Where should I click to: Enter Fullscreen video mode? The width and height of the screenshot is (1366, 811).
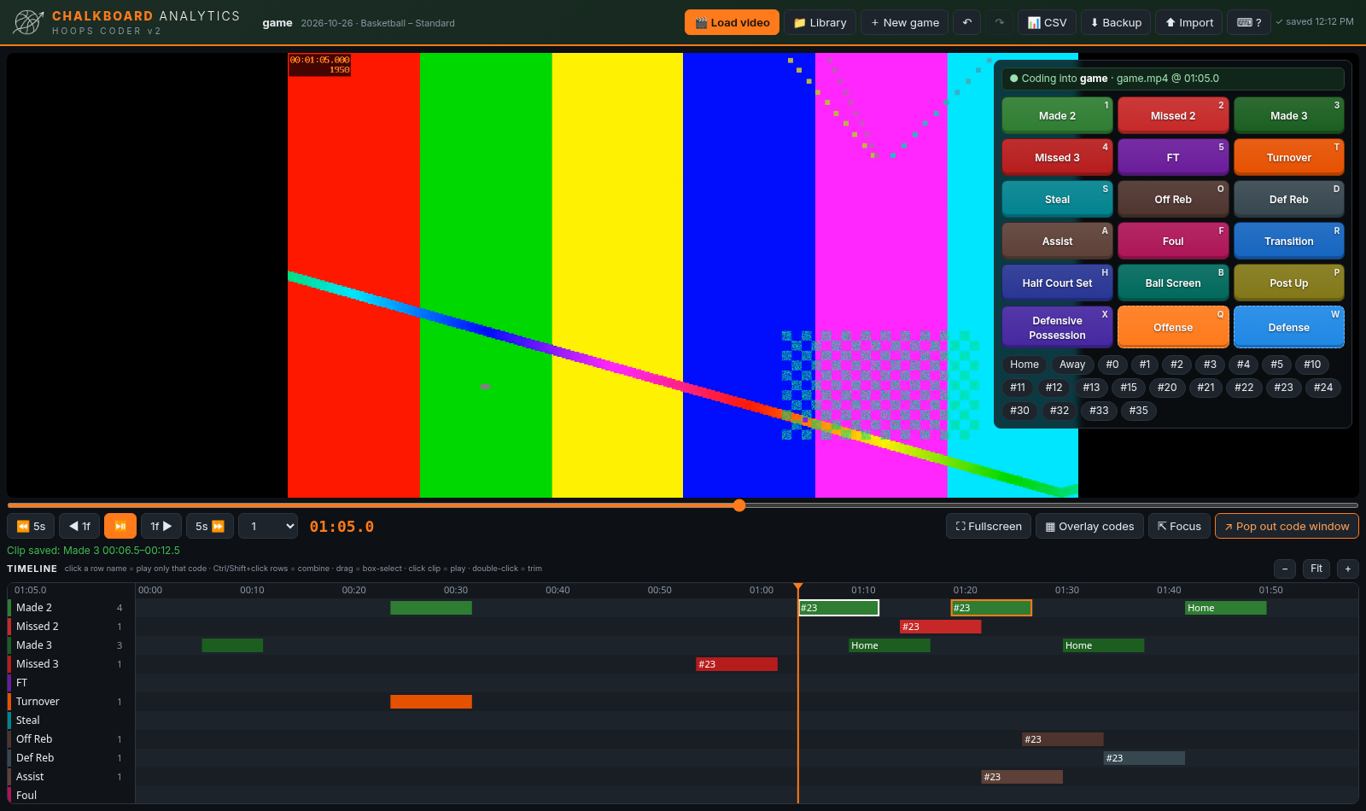coord(989,526)
